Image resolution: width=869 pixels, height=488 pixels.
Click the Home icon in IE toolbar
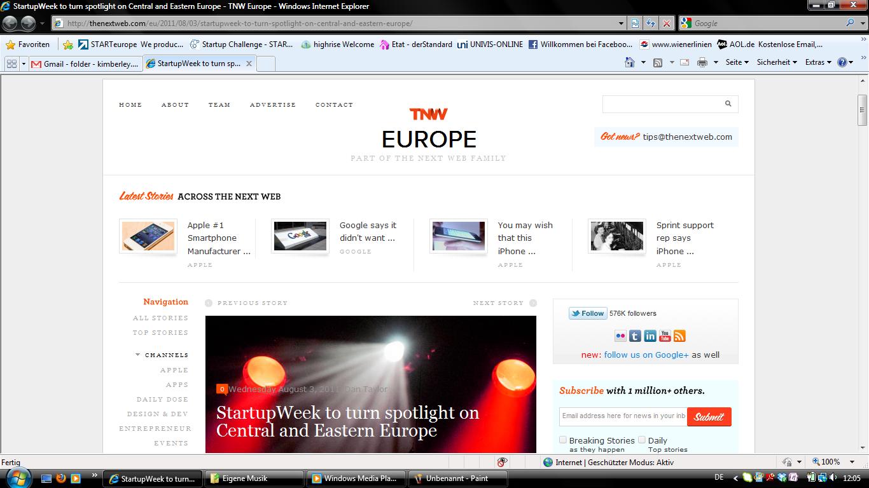pos(630,62)
